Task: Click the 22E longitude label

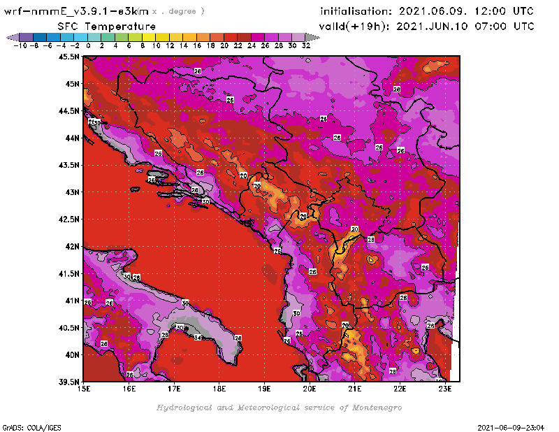Action: click(400, 389)
